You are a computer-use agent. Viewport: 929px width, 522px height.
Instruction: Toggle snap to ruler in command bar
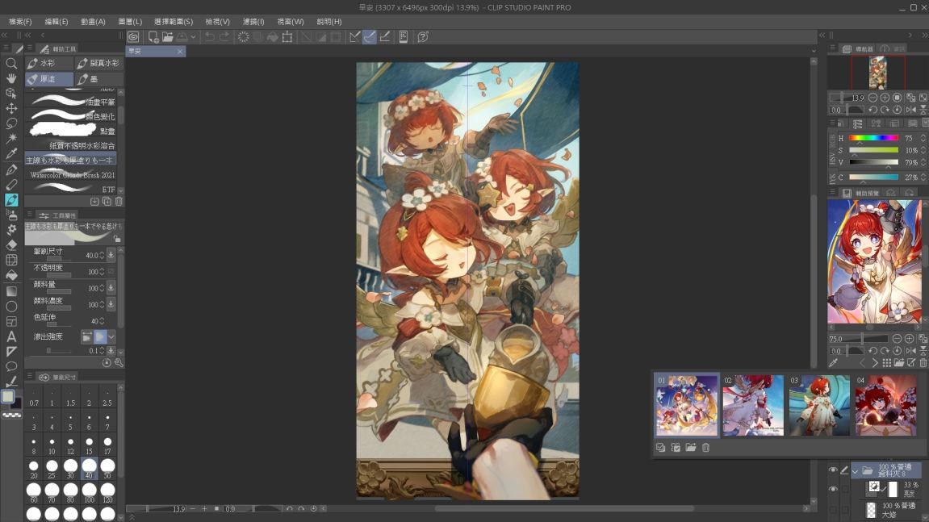pos(355,37)
